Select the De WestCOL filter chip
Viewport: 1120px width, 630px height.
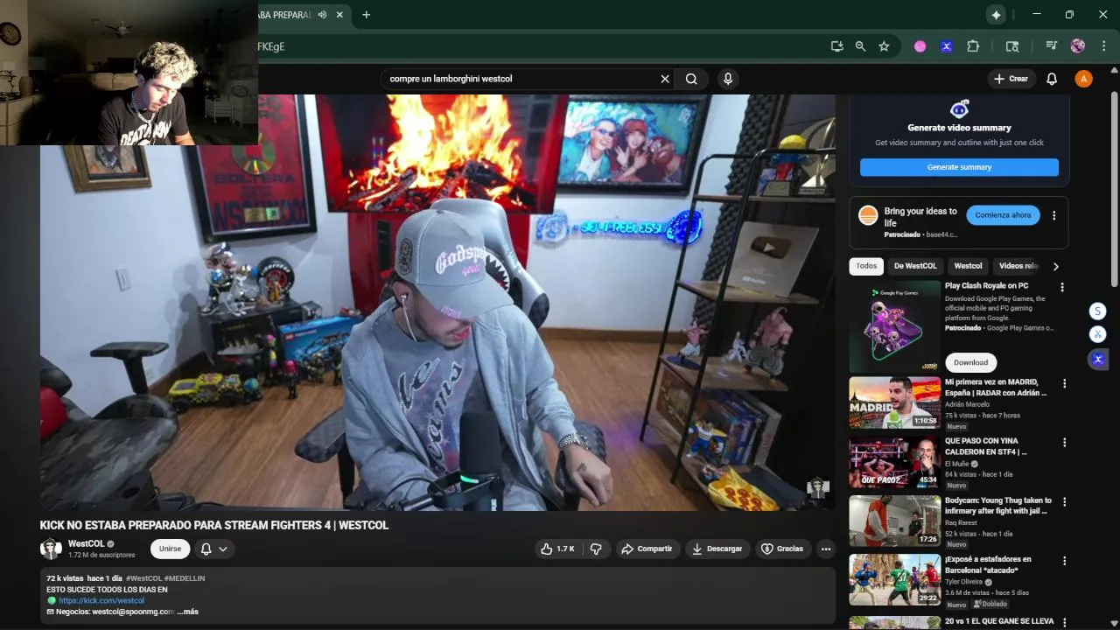pos(915,266)
